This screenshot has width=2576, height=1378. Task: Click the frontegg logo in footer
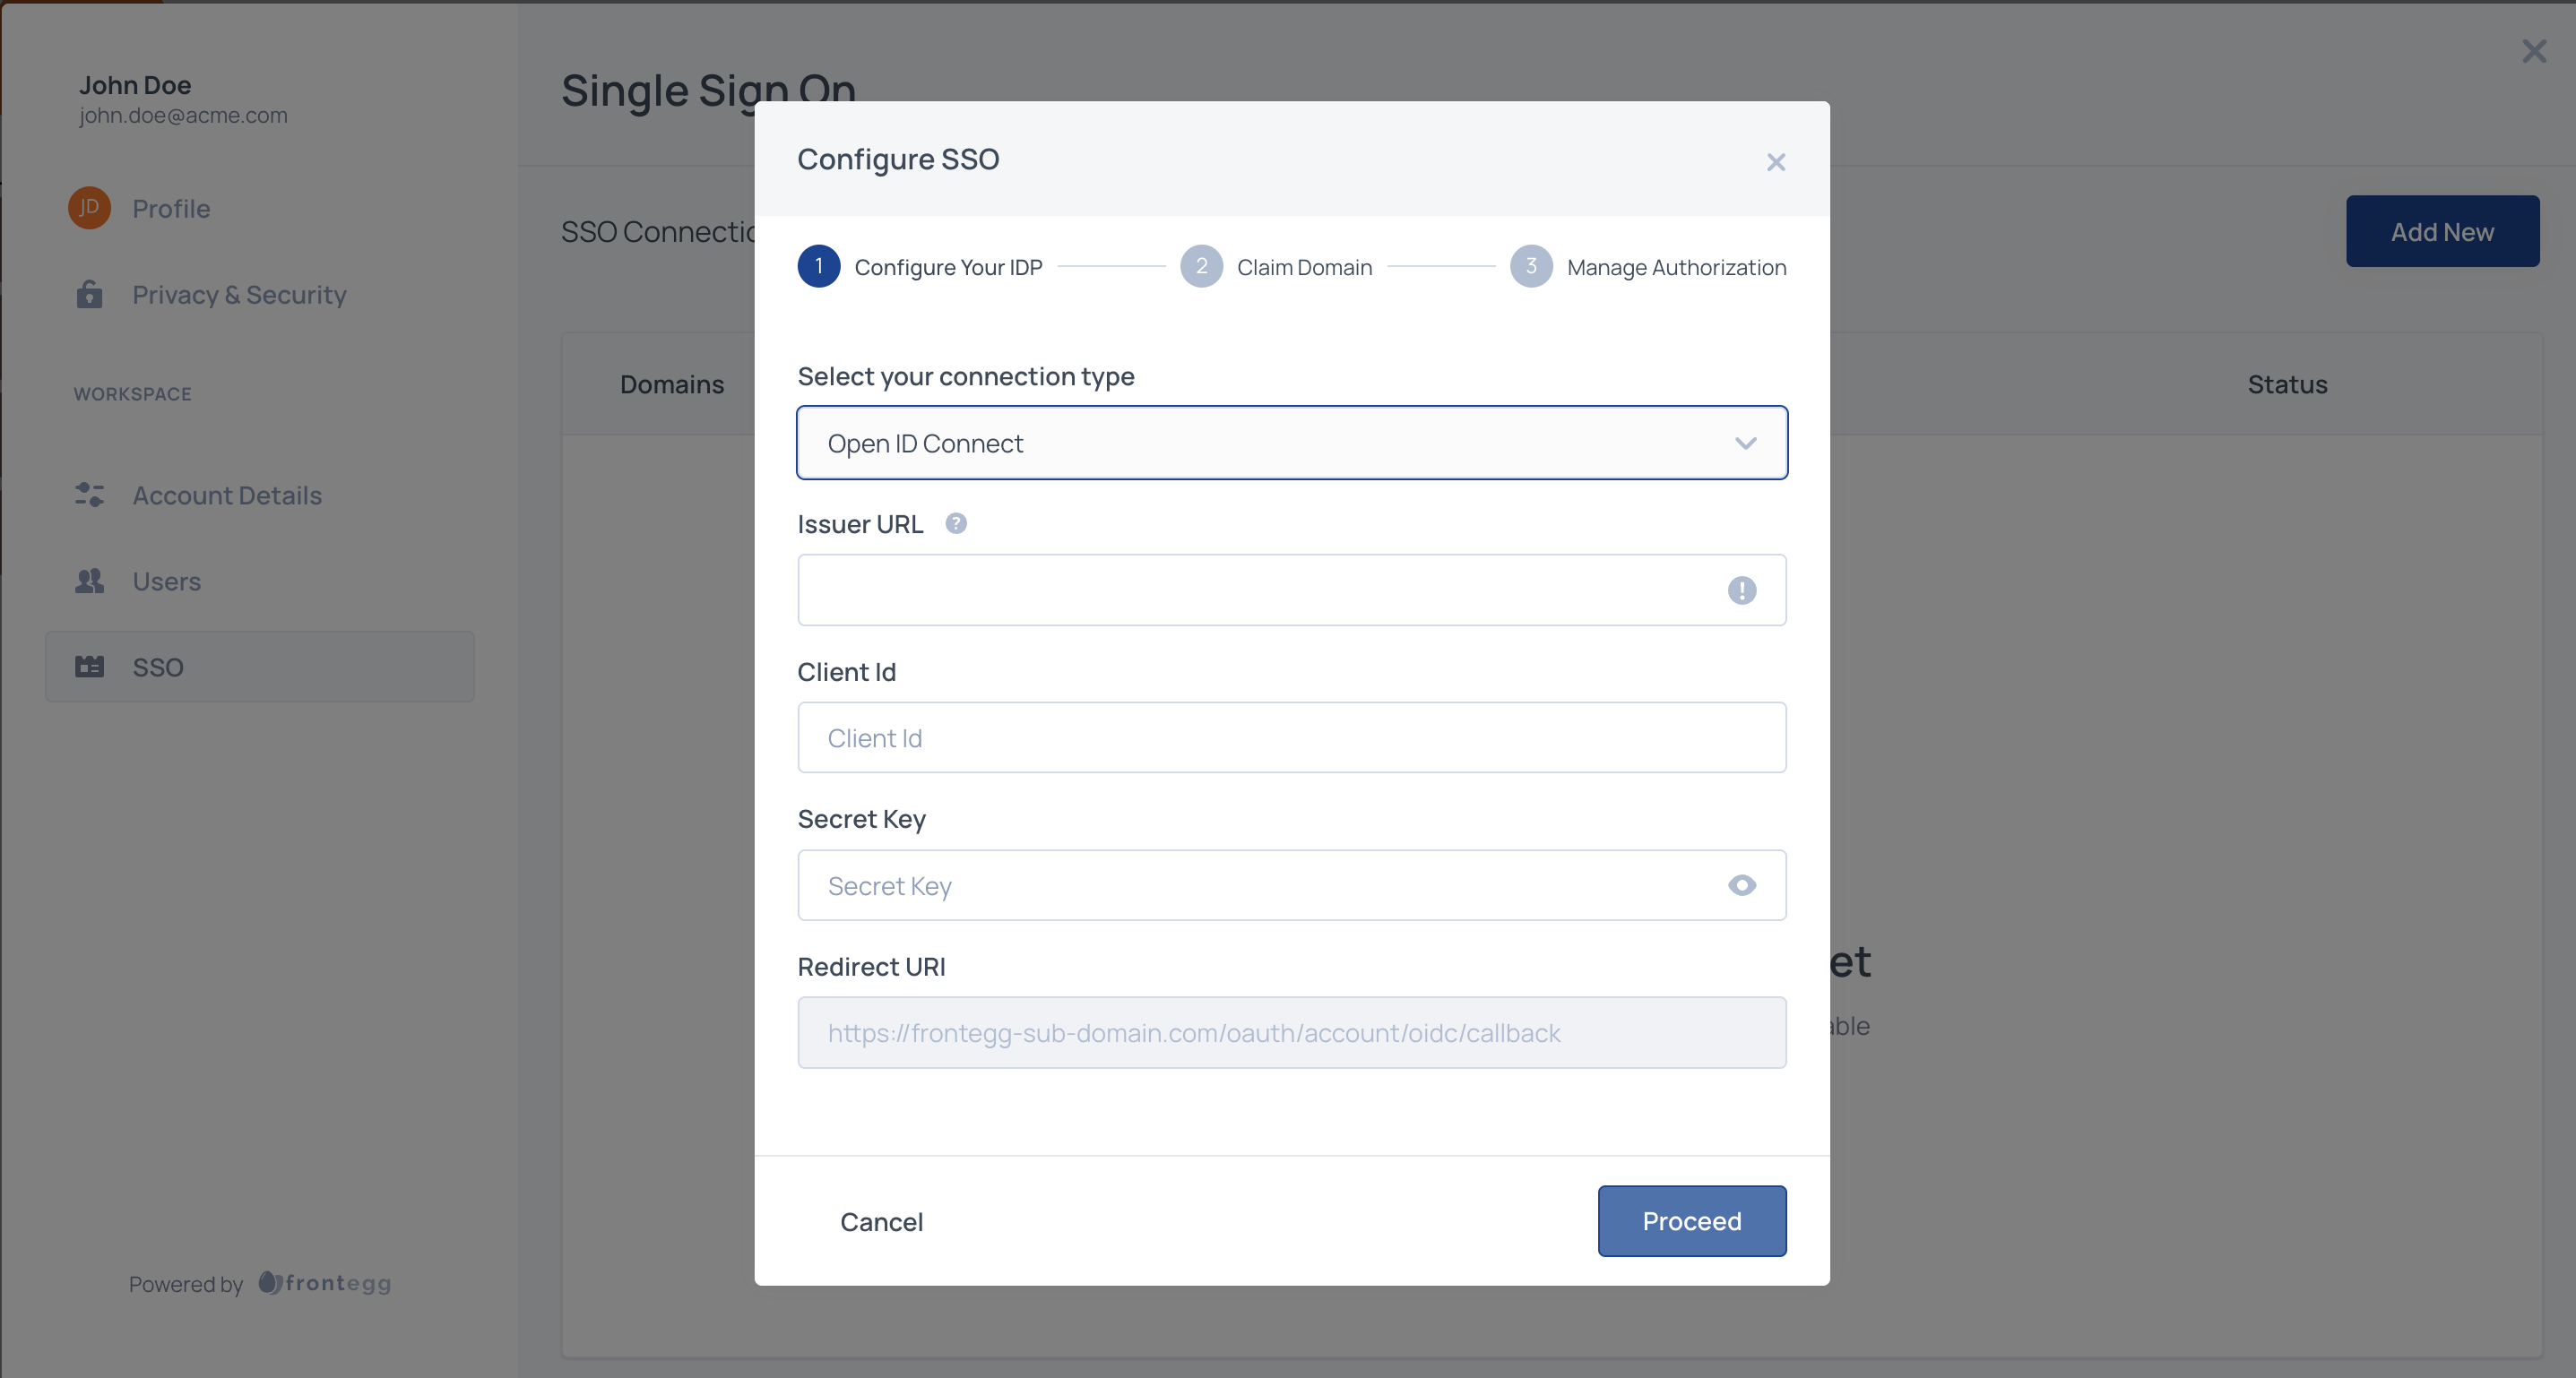tap(325, 1283)
